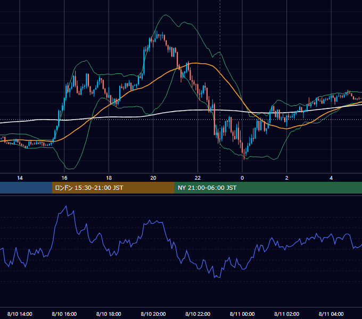Click the 8/11 04:00 time label
362x319 pixels.
[x=331, y=314]
